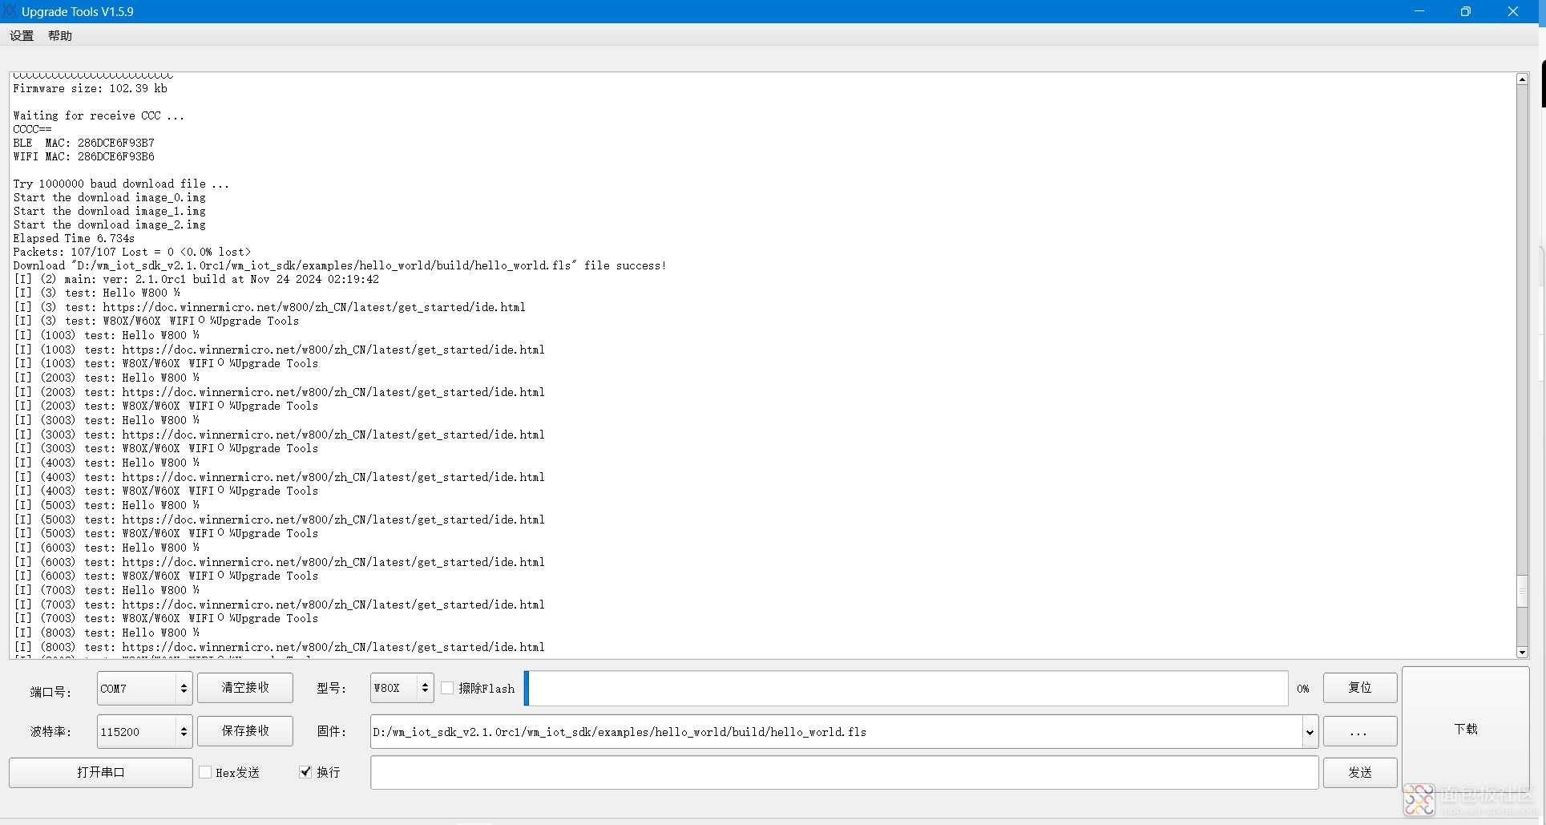Minimize the Upgrade Tools window
The width and height of the screenshot is (1546, 825).
tap(1419, 11)
